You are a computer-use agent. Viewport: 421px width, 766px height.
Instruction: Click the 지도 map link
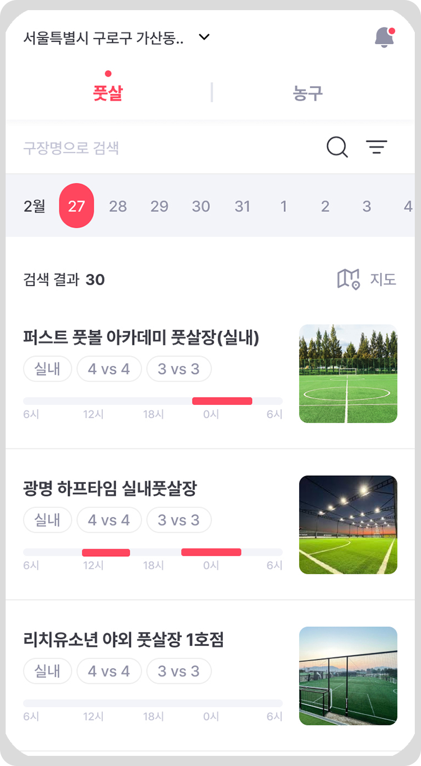[x=383, y=279]
